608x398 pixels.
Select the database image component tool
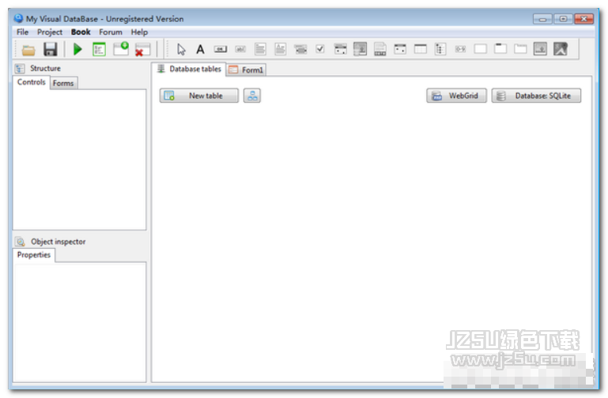click(540, 49)
